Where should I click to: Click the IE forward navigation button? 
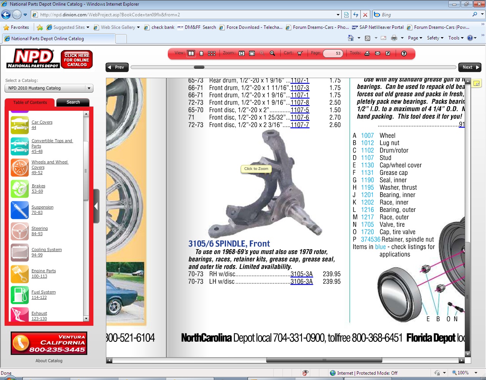click(x=17, y=15)
